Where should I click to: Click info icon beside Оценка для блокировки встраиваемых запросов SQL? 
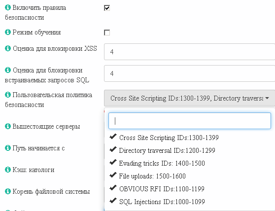point(8,70)
